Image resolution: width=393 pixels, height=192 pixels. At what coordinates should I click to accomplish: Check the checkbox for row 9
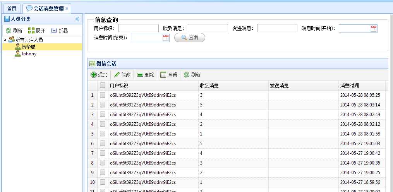pos(103,172)
